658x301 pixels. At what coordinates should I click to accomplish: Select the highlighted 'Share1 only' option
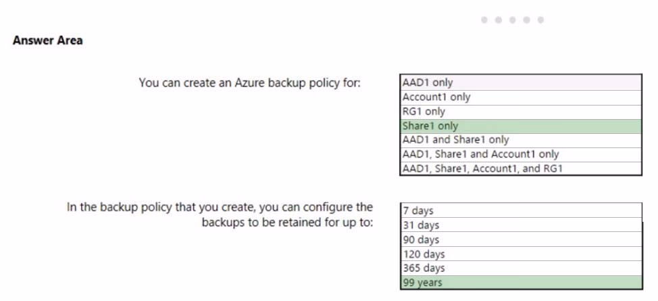coord(521,126)
